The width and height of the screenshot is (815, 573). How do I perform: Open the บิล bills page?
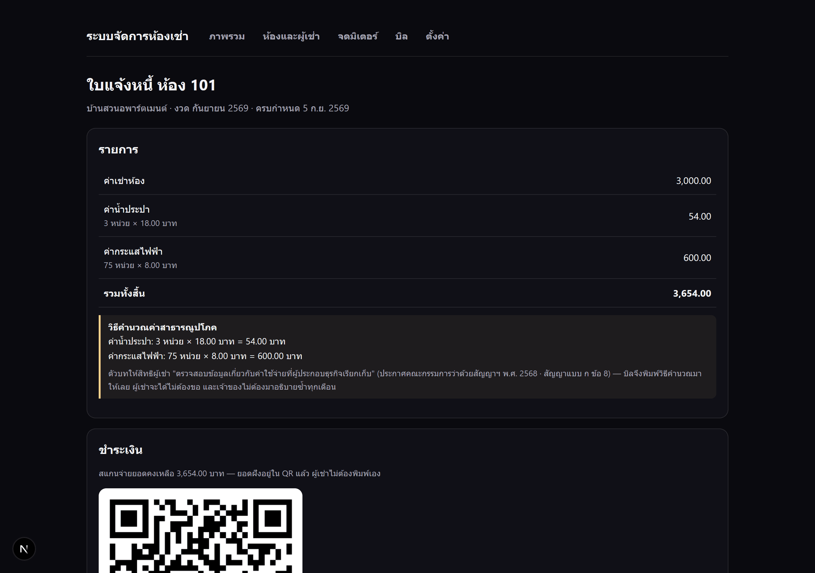click(401, 36)
